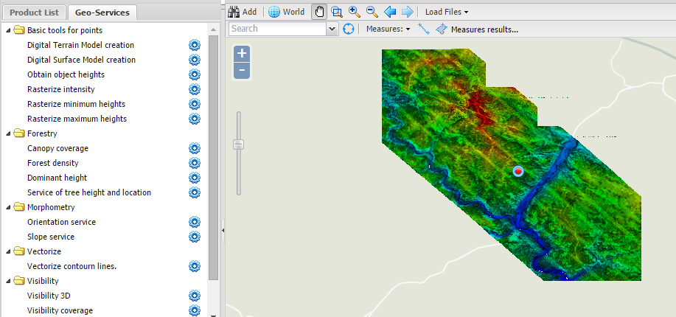Click the red point marker on the map
Image resolution: width=676 pixels, height=317 pixels.
coord(518,172)
